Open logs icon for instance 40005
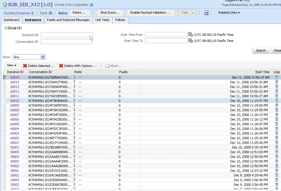Screen dimensions: 281x191 point(277,152)
